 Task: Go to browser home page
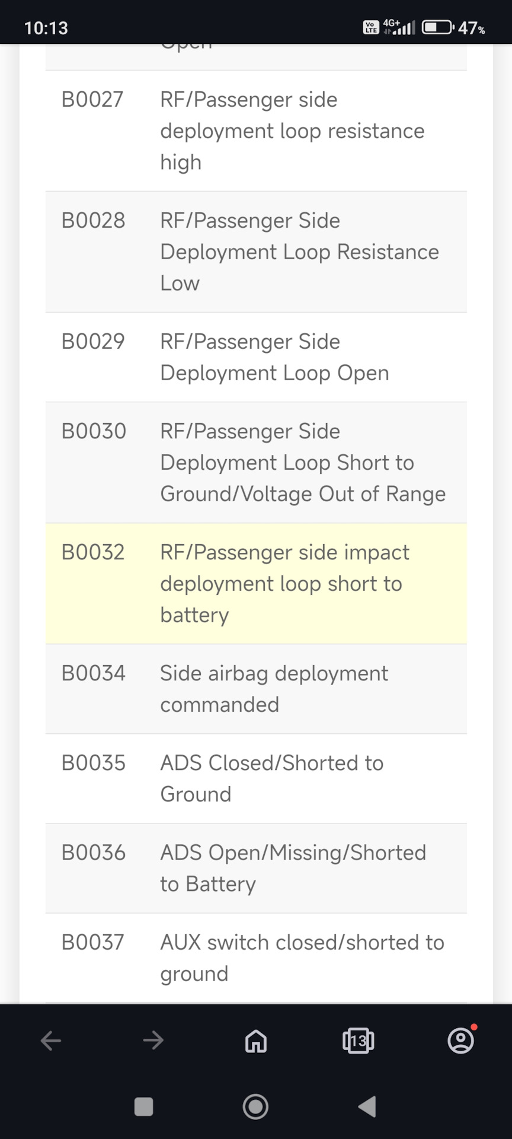(x=256, y=1041)
